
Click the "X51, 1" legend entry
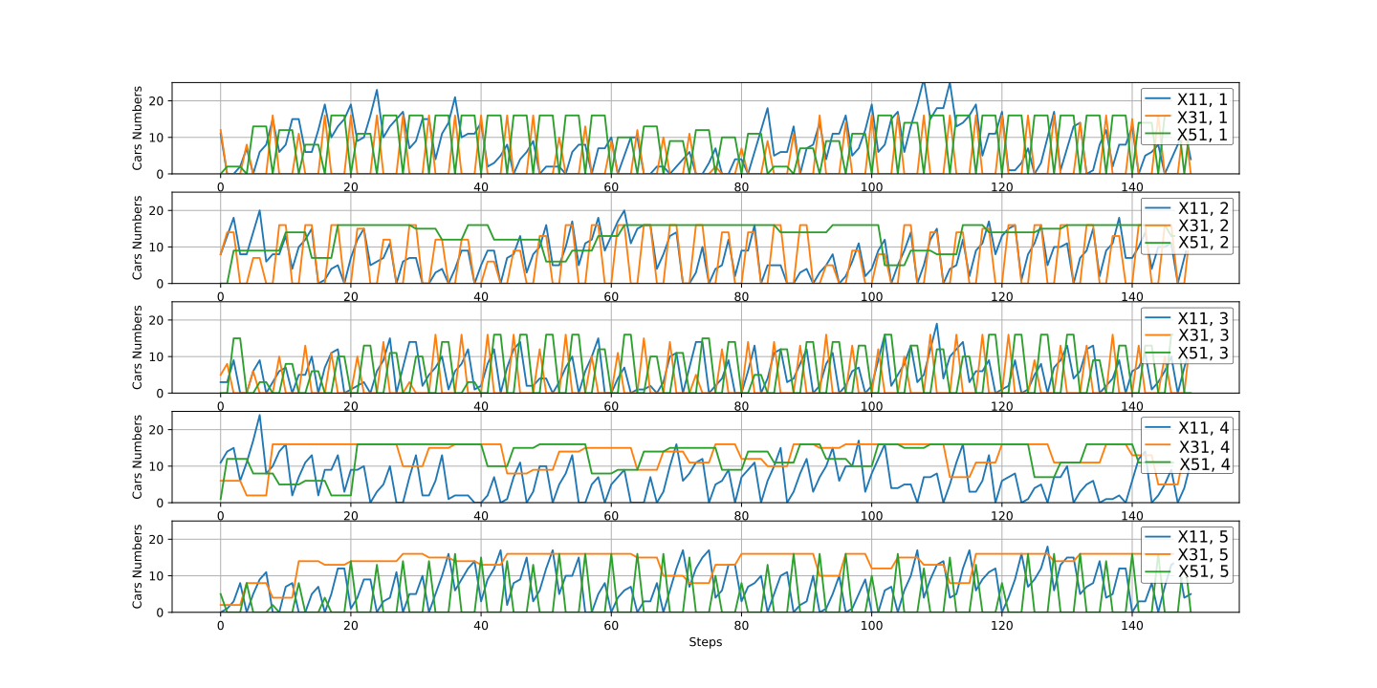(x=1202, y=136)
